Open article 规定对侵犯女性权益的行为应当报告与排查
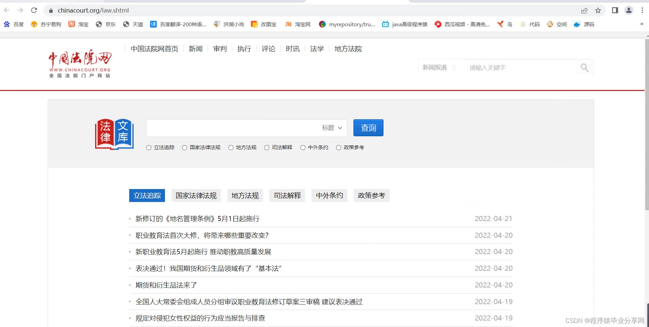This screenshot has height=327, width=649. click(x=200, y=318)
